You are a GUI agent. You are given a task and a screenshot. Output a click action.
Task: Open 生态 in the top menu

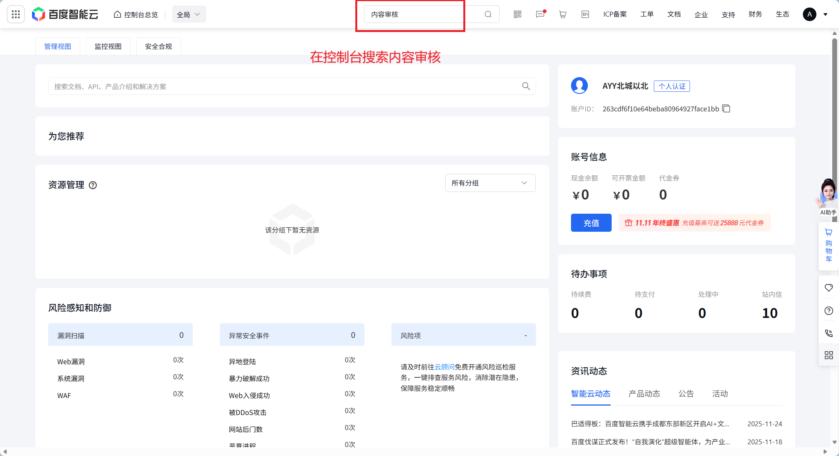tap(783, 14)
